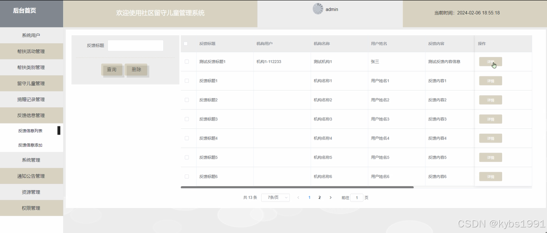Open 详情 for 反馈标题3

click(x=490, y=119)
